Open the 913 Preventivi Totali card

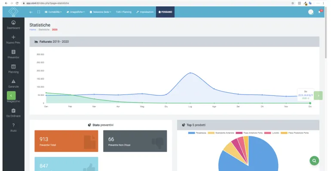(66, 141)
